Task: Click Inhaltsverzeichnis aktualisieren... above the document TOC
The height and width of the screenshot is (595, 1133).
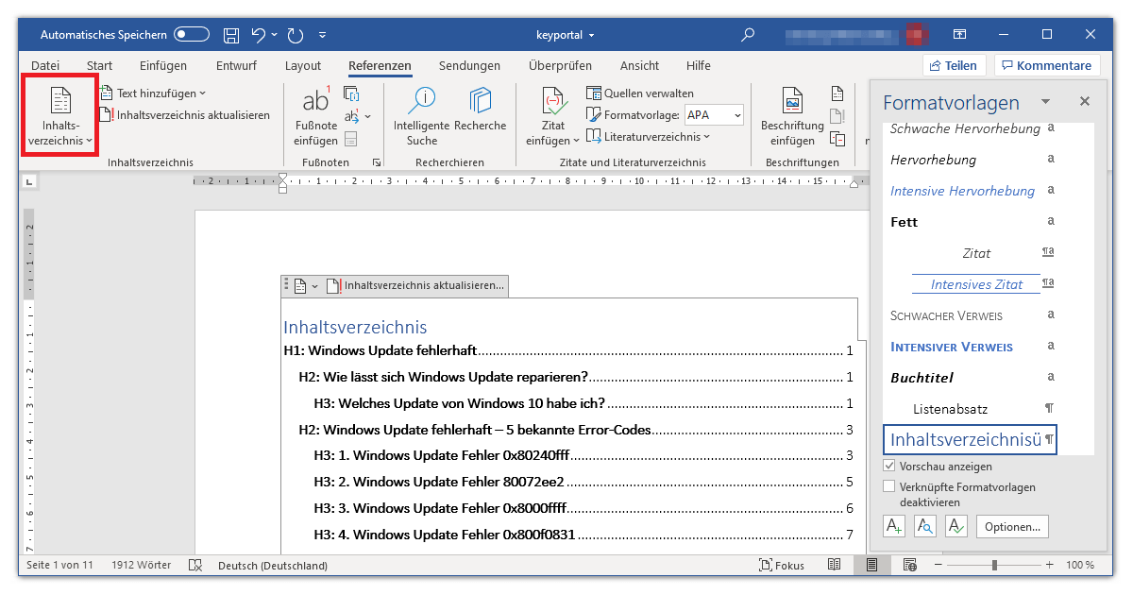Action: pyautogui.click(x=416, y=285)
